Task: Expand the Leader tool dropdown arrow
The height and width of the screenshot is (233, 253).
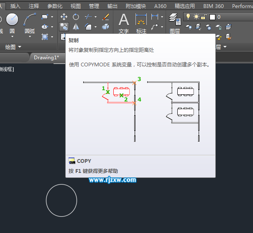Action: point(162,27)
